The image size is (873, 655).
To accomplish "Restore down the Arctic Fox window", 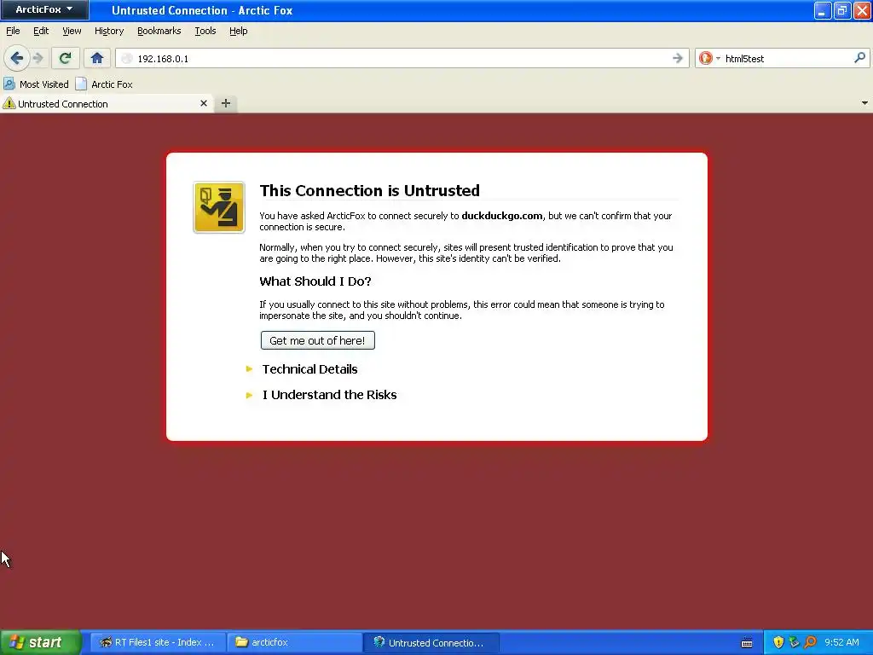I will point(841,10).
